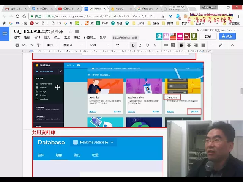Toggle italic formatting
Image resolution: width=243 pixels, height=182 pixels.
(x=140, y=45)
